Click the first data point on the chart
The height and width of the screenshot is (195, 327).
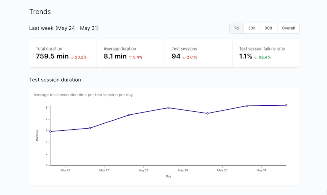click(50, 131)
